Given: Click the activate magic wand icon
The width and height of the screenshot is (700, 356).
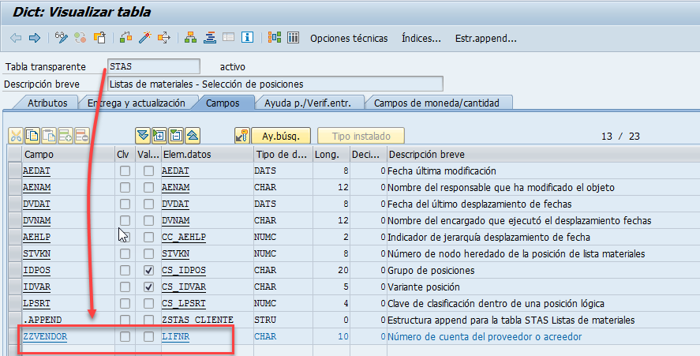Looking at the screenshot, I should tap(145, 38).
